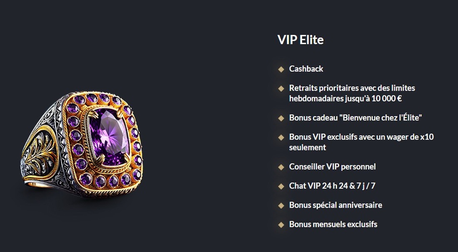
Task: Click the VIP Elite heading
Action: [x=301, y=40]
